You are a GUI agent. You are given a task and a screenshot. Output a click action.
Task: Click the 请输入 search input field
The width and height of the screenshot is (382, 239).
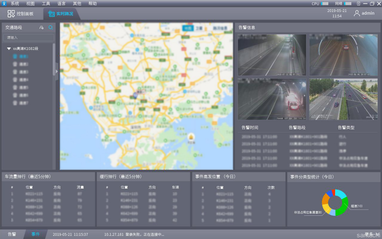pyautogui.click(x=28, y=38)
